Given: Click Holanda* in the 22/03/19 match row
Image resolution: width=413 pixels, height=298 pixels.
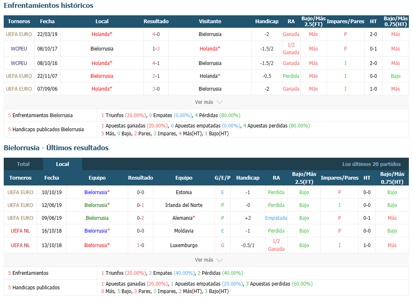Looking at the screenshot, I should tap(102, 34).
